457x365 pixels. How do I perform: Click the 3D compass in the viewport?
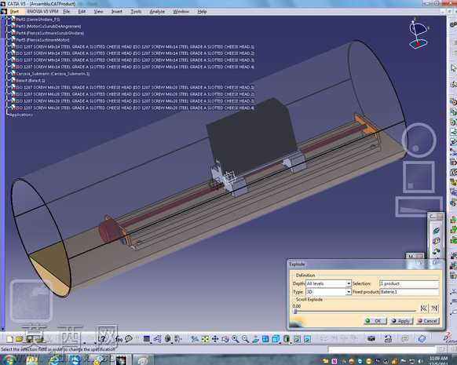tap(419, 34)
